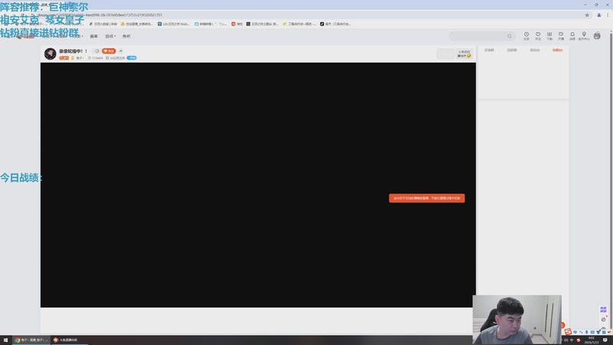Click the streamer's round avatar

(x=50, y=54)
